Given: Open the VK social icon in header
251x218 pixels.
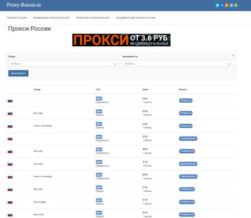Looking at the screenshot, I should coord(222,5).
